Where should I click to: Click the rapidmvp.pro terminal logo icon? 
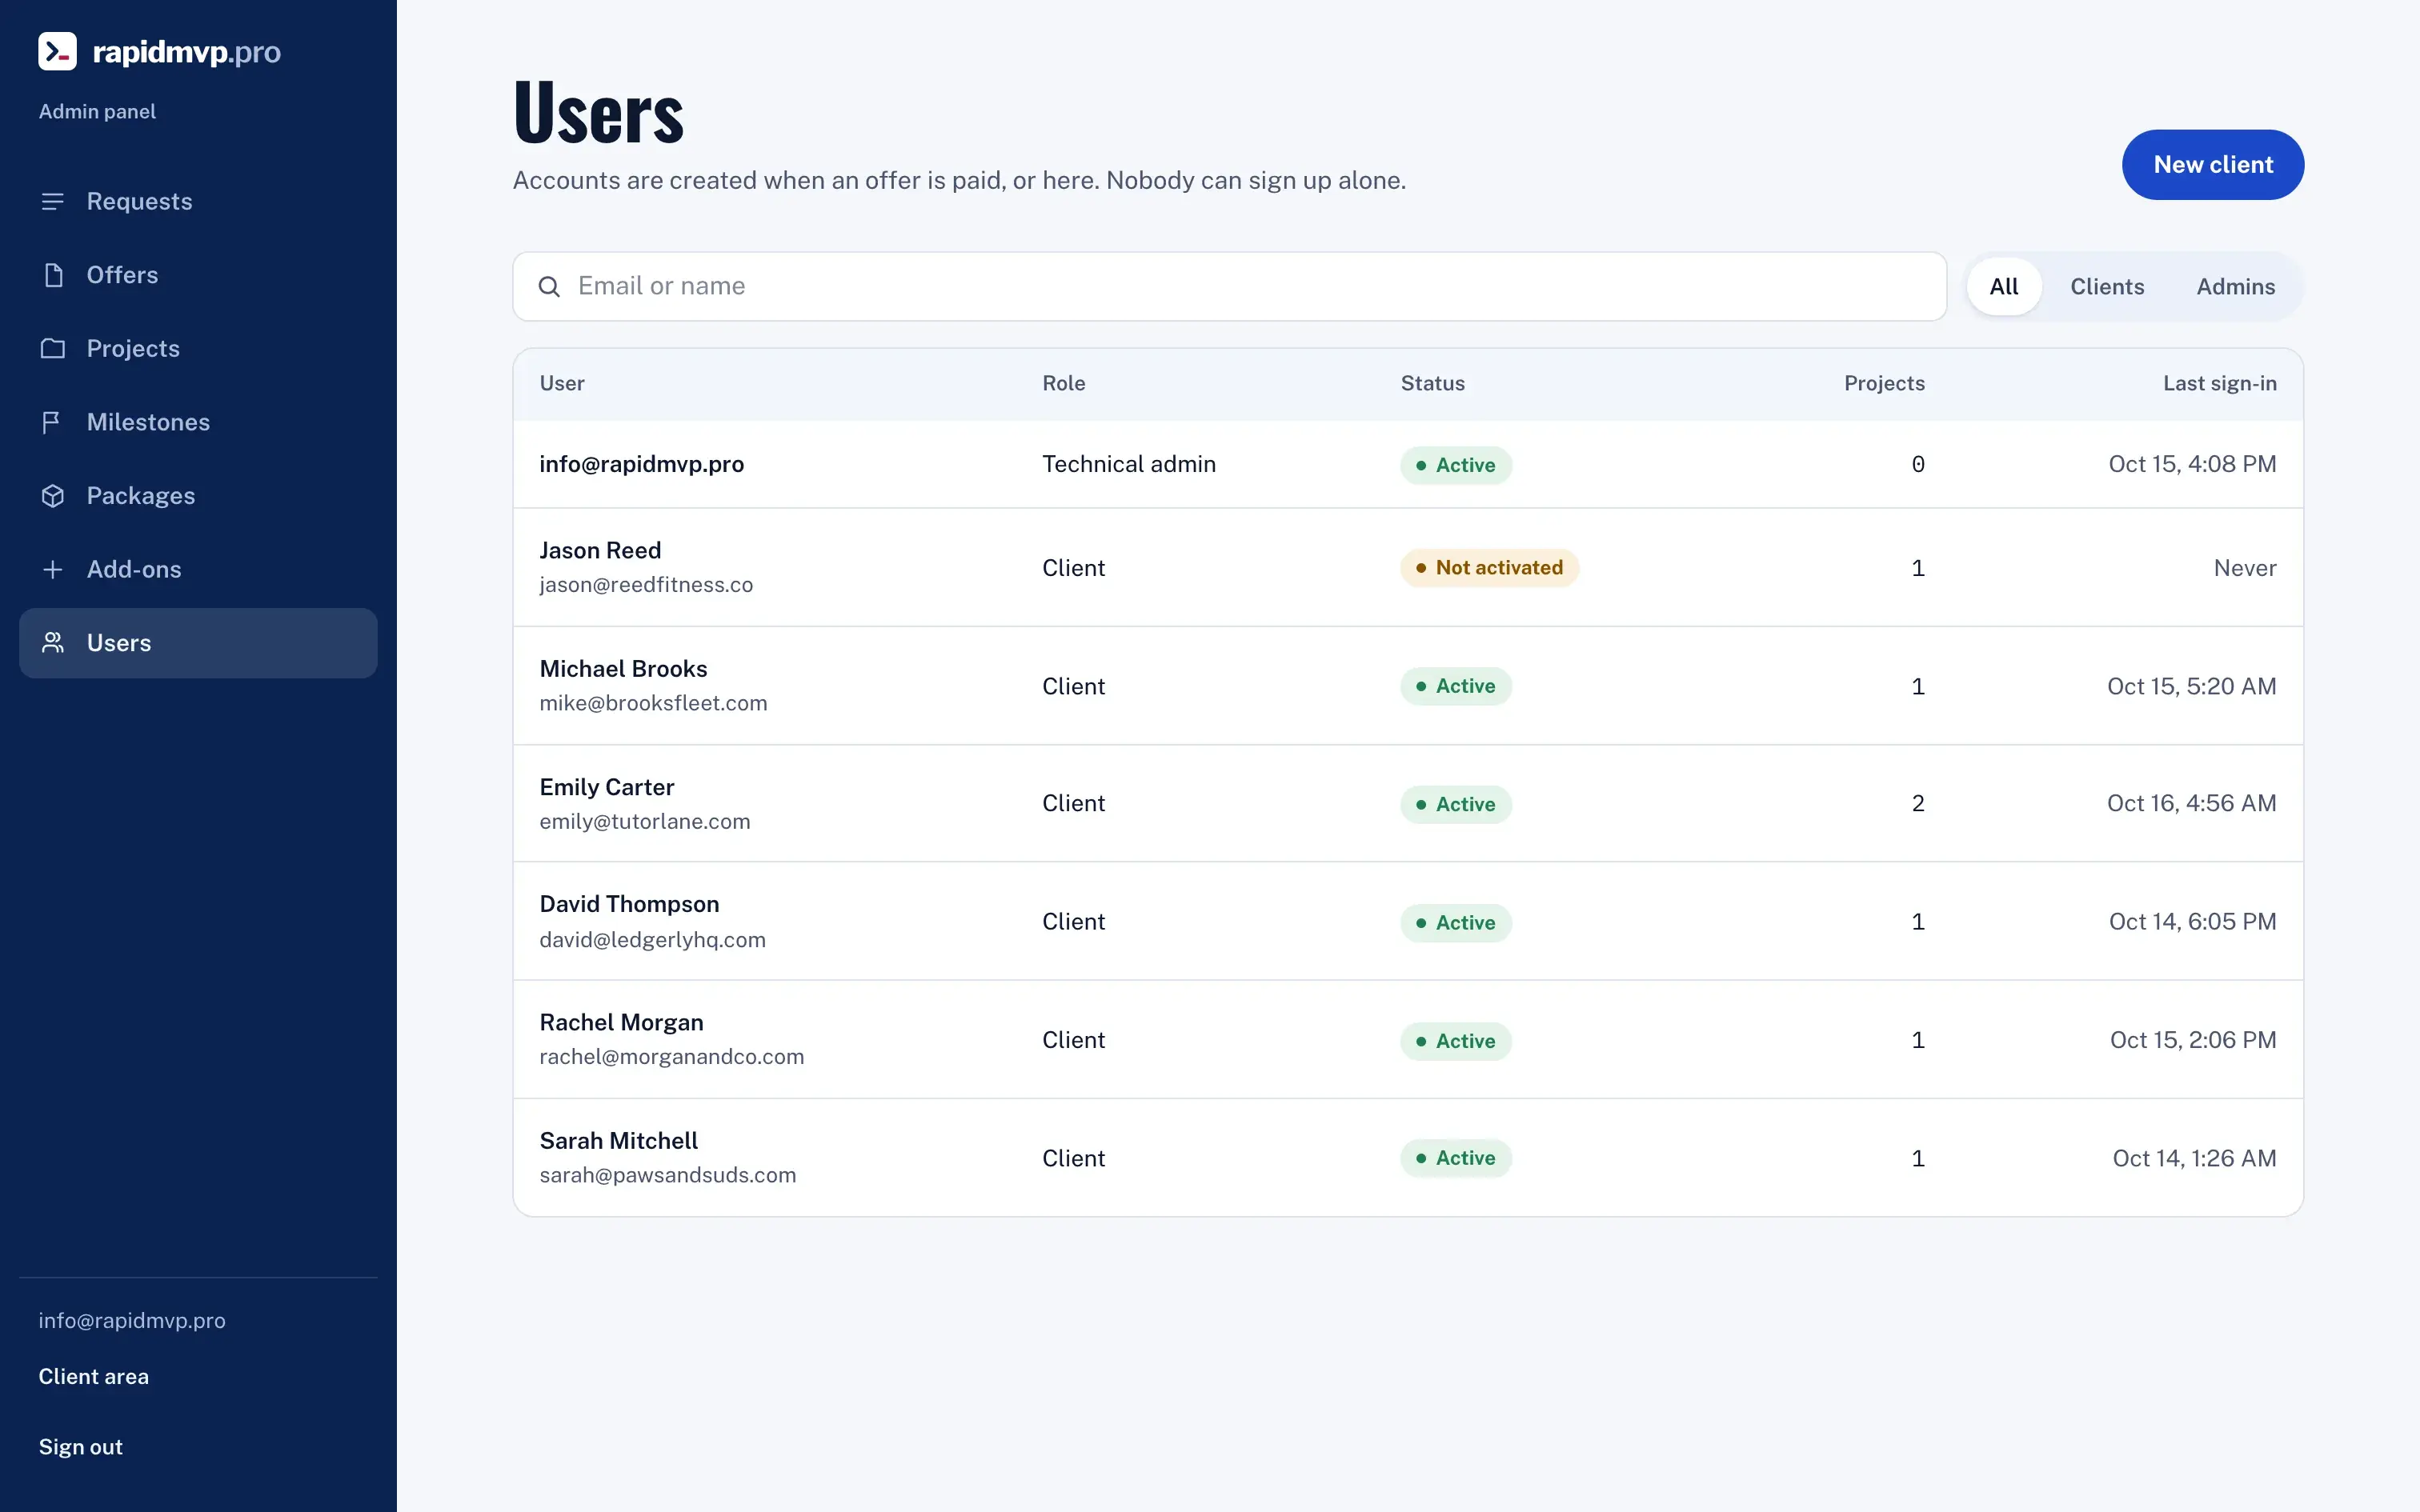[57, 51]
